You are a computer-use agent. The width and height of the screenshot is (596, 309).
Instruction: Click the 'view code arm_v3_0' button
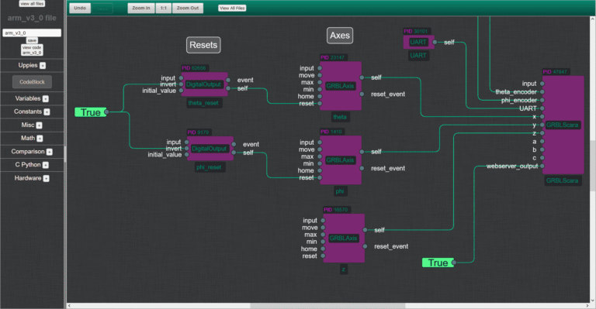click(32, 50)
